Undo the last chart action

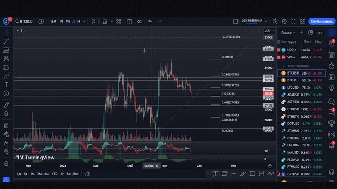[150, 22]
